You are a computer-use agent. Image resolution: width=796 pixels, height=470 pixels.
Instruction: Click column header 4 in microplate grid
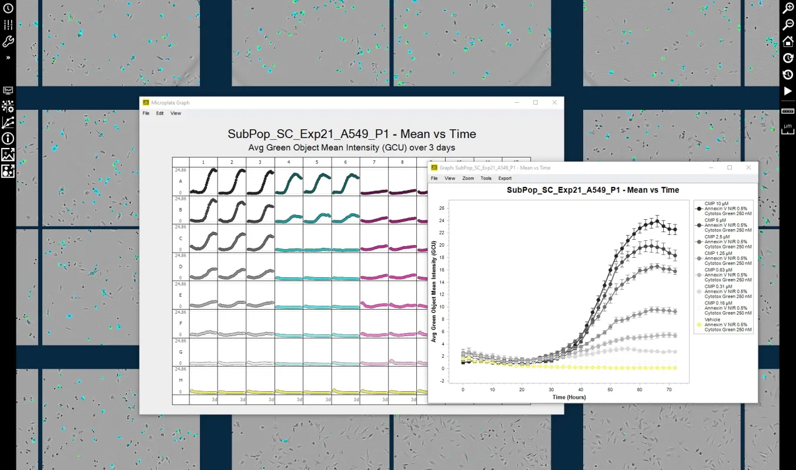coord(289,162)
